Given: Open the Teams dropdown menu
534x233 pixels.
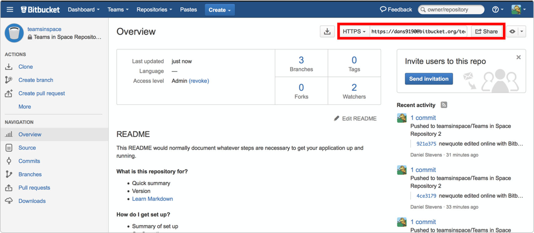Looking at the screenshot, I should [118, 10].
